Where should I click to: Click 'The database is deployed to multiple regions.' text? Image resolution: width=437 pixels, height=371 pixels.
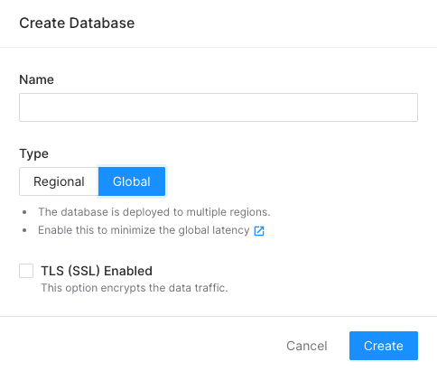[x=154, y=212]
